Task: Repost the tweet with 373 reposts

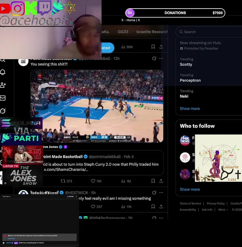Action: pos(66,181)
